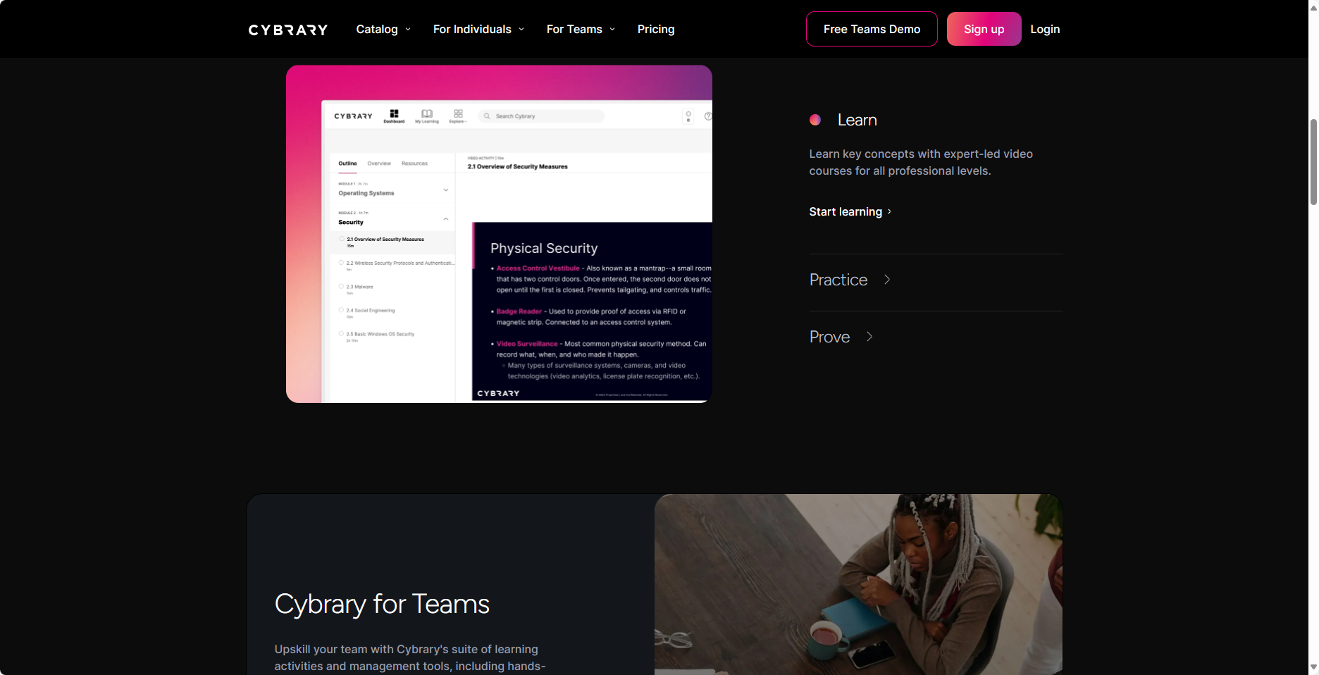Select the Overview tab in the preview
The image size is (1319, 675).
pyautogui.click(x=379, y=163)
